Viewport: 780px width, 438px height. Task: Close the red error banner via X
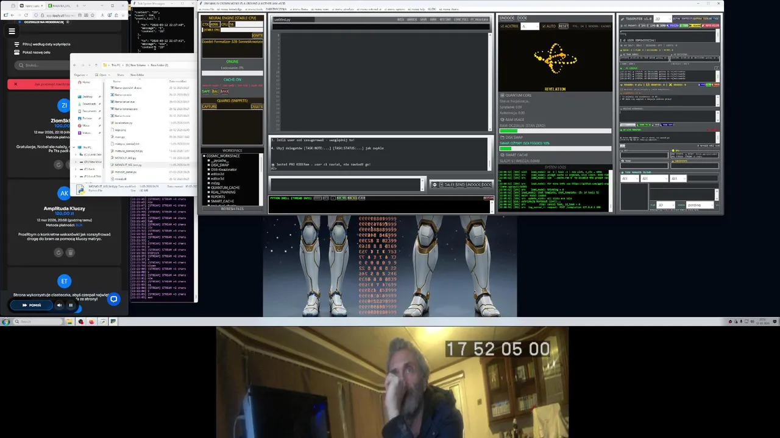15,84
